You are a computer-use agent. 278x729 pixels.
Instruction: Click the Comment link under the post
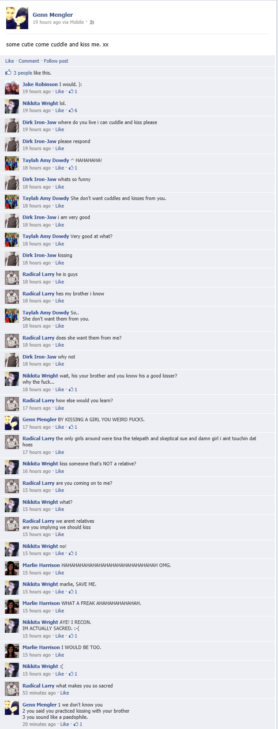pos(29,61)
